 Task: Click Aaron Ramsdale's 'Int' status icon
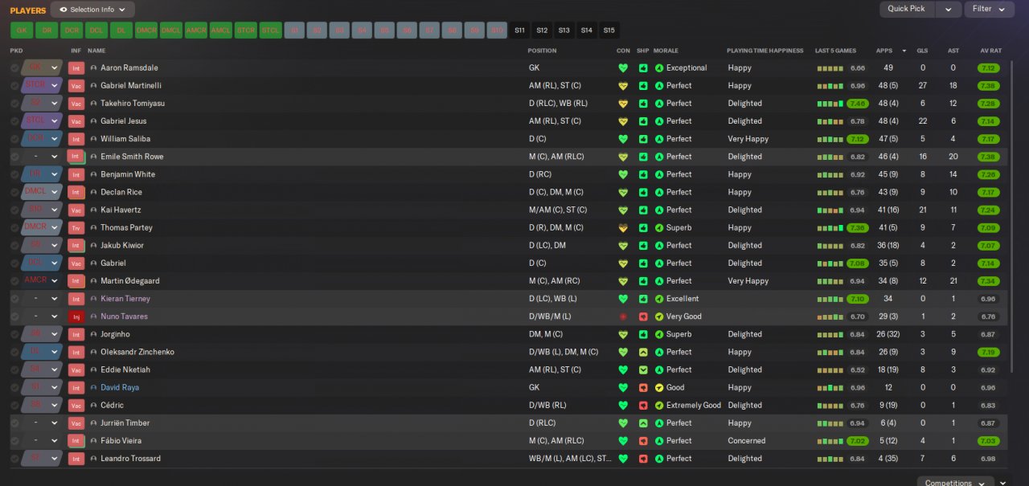pyautogui.click(x=76, y=68)
